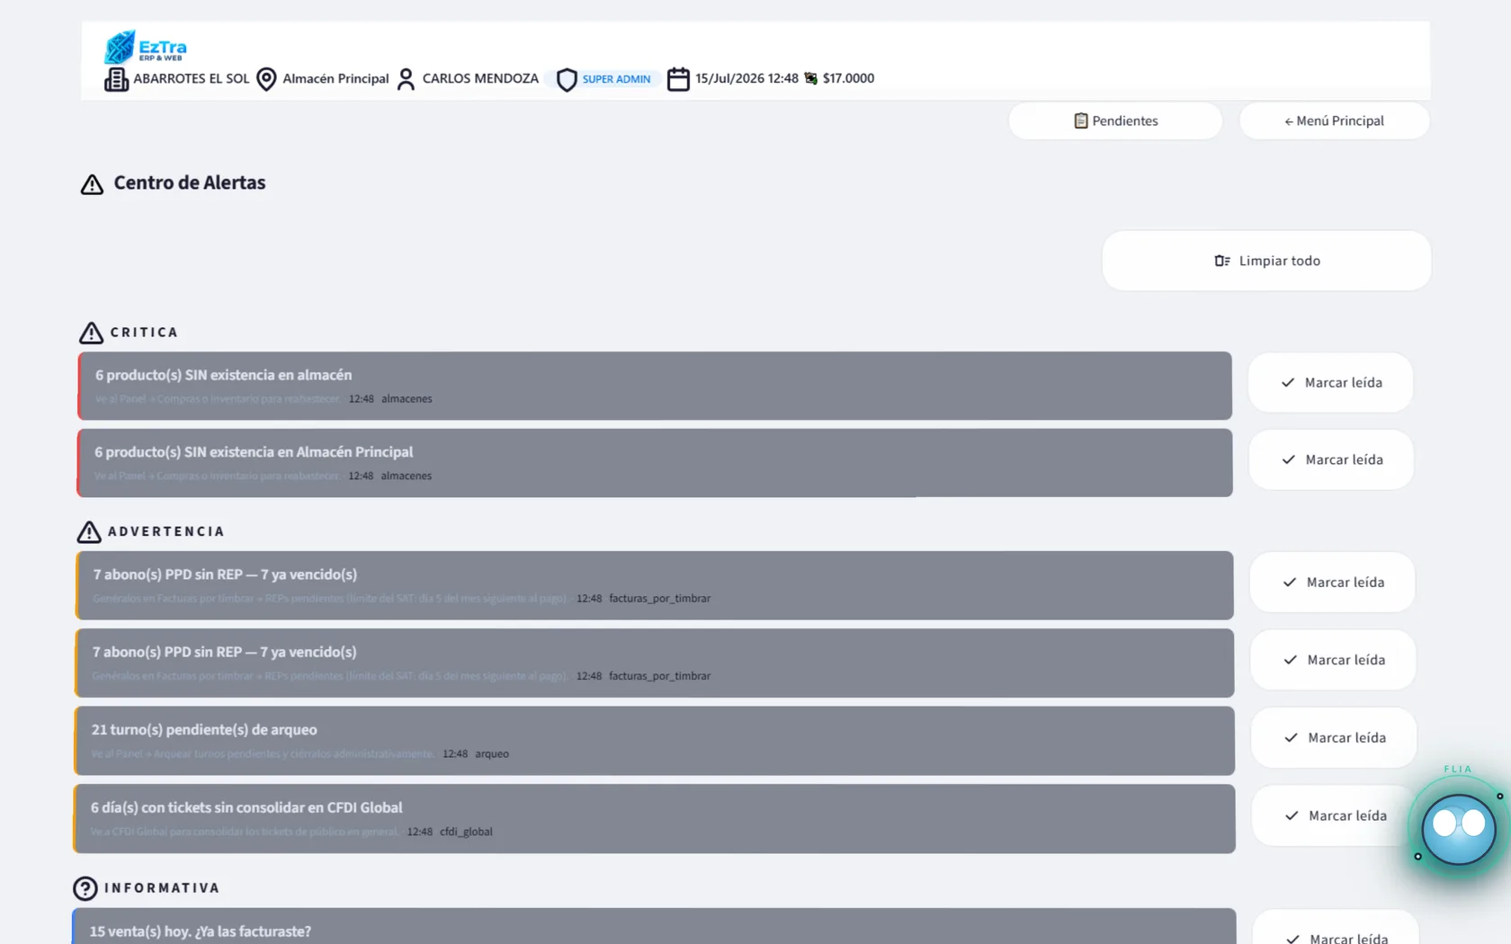Click the shield icon next to SUPER ADMIN
This screenshot has height=944, width=1511.
tap(567, 80)
